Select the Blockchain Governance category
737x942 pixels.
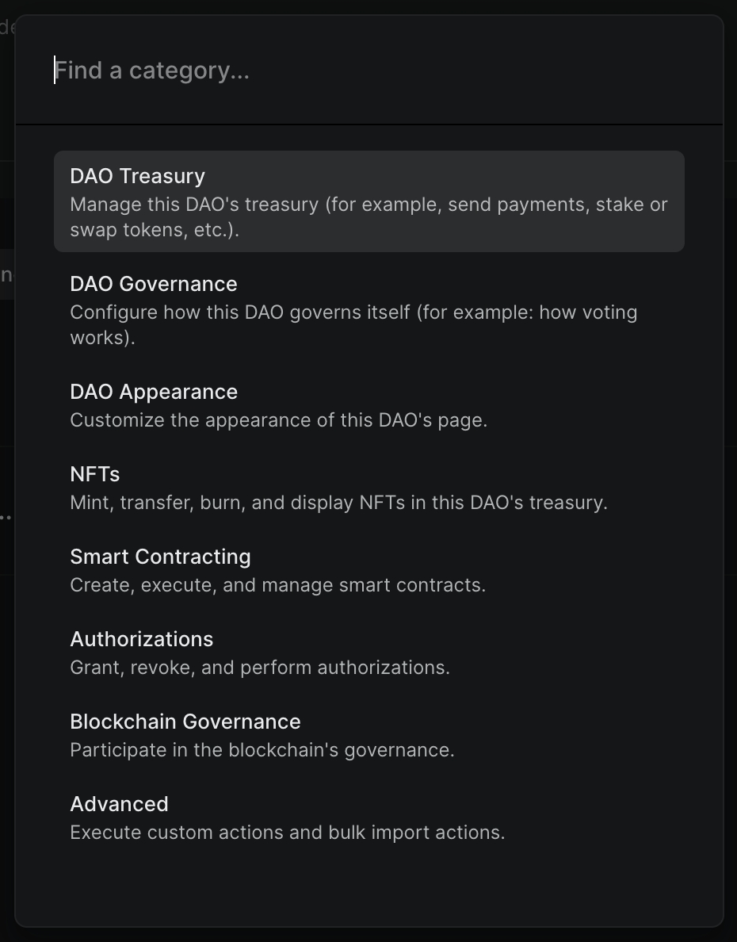point(185,722)
